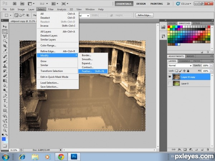The height and width of the screenshot is (161, 215).
Task: Launch Adobe Bridge from top bar
Action: pos(15,4)
